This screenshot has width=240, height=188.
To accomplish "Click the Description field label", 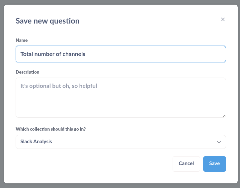I will (x=28, y=72).
